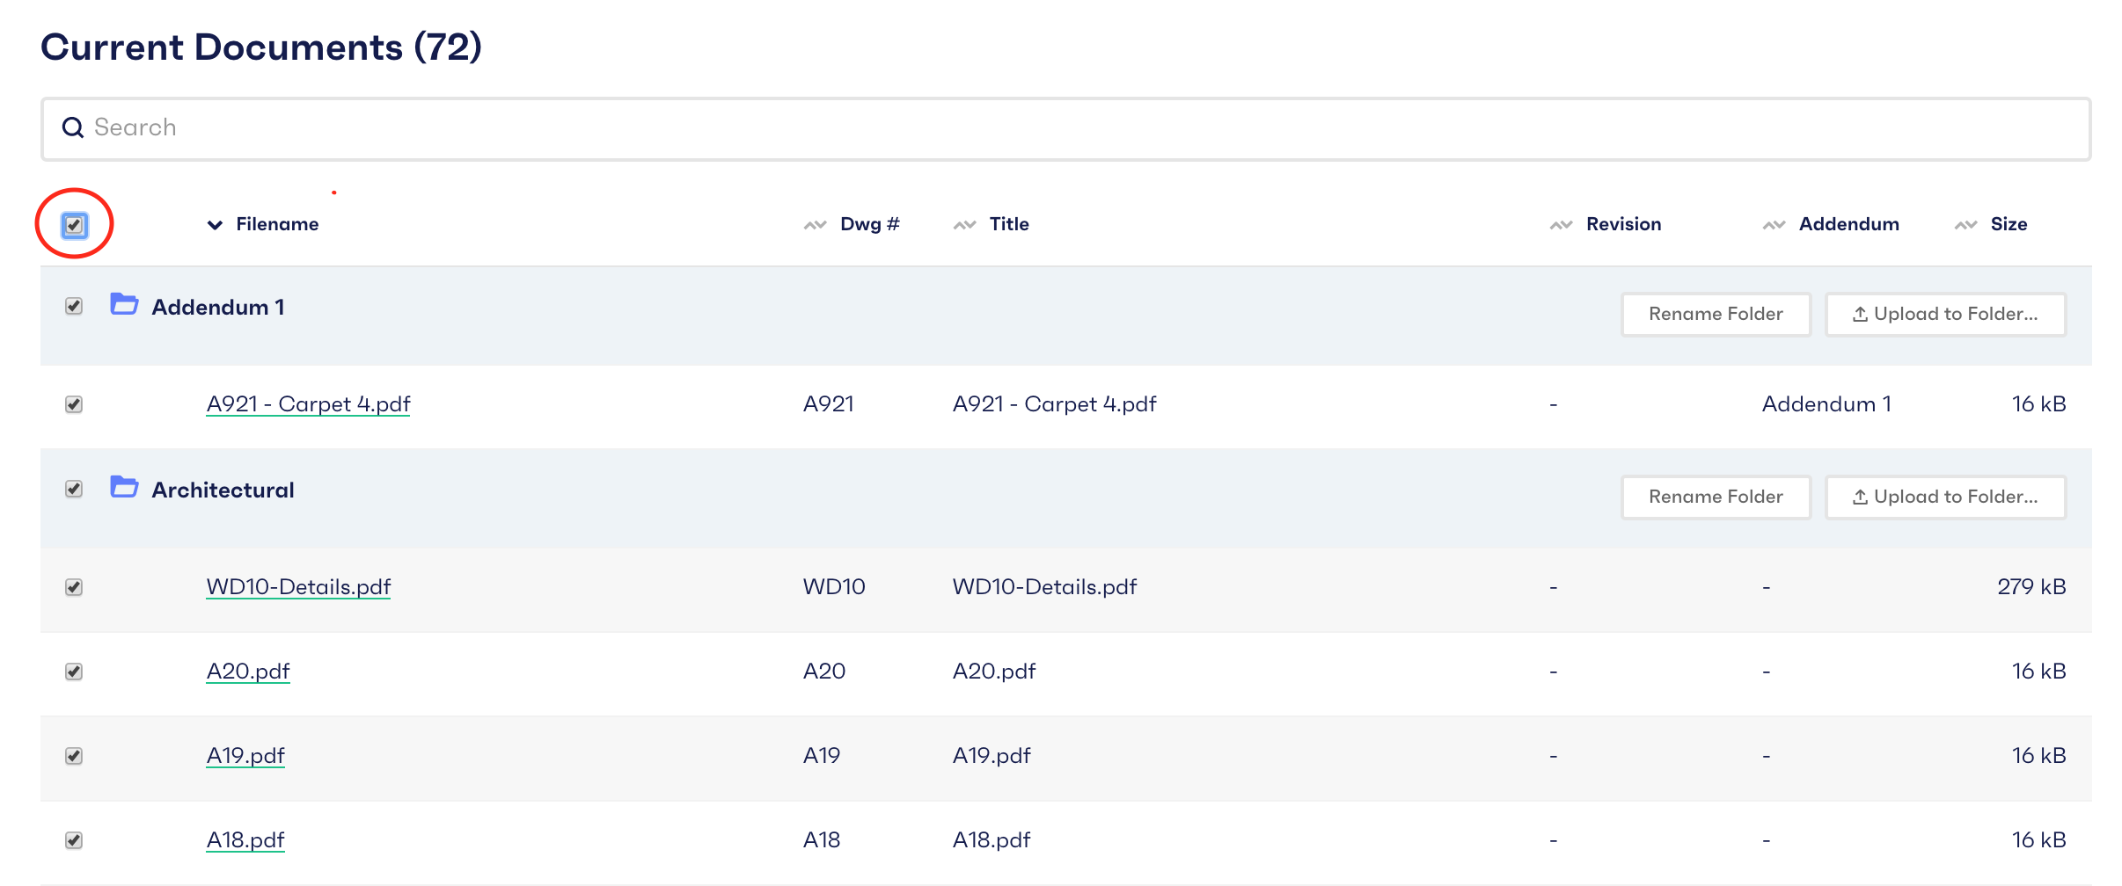Focus the Search documents field
Image resolution: width=2122 pixels, height=886 pixels.
coord(1065,128)
